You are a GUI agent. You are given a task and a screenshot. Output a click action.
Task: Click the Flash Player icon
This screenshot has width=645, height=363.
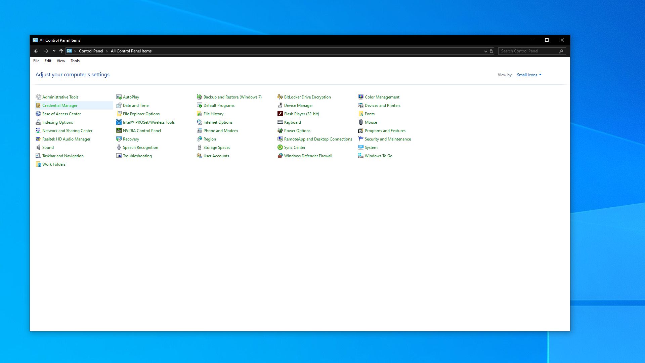point(280,114)
